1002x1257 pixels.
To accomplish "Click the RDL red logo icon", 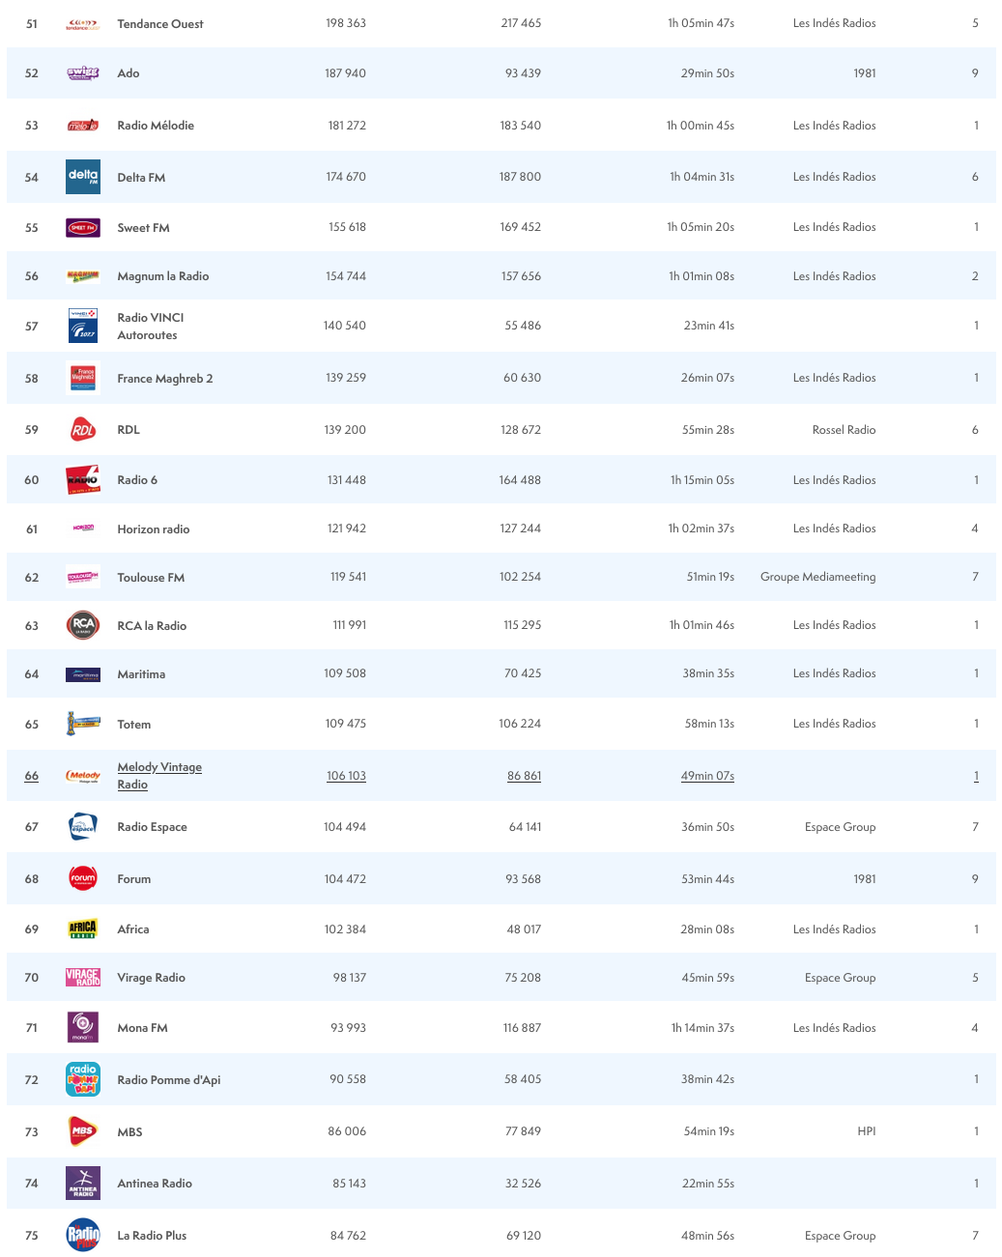I will pos(83,430).
